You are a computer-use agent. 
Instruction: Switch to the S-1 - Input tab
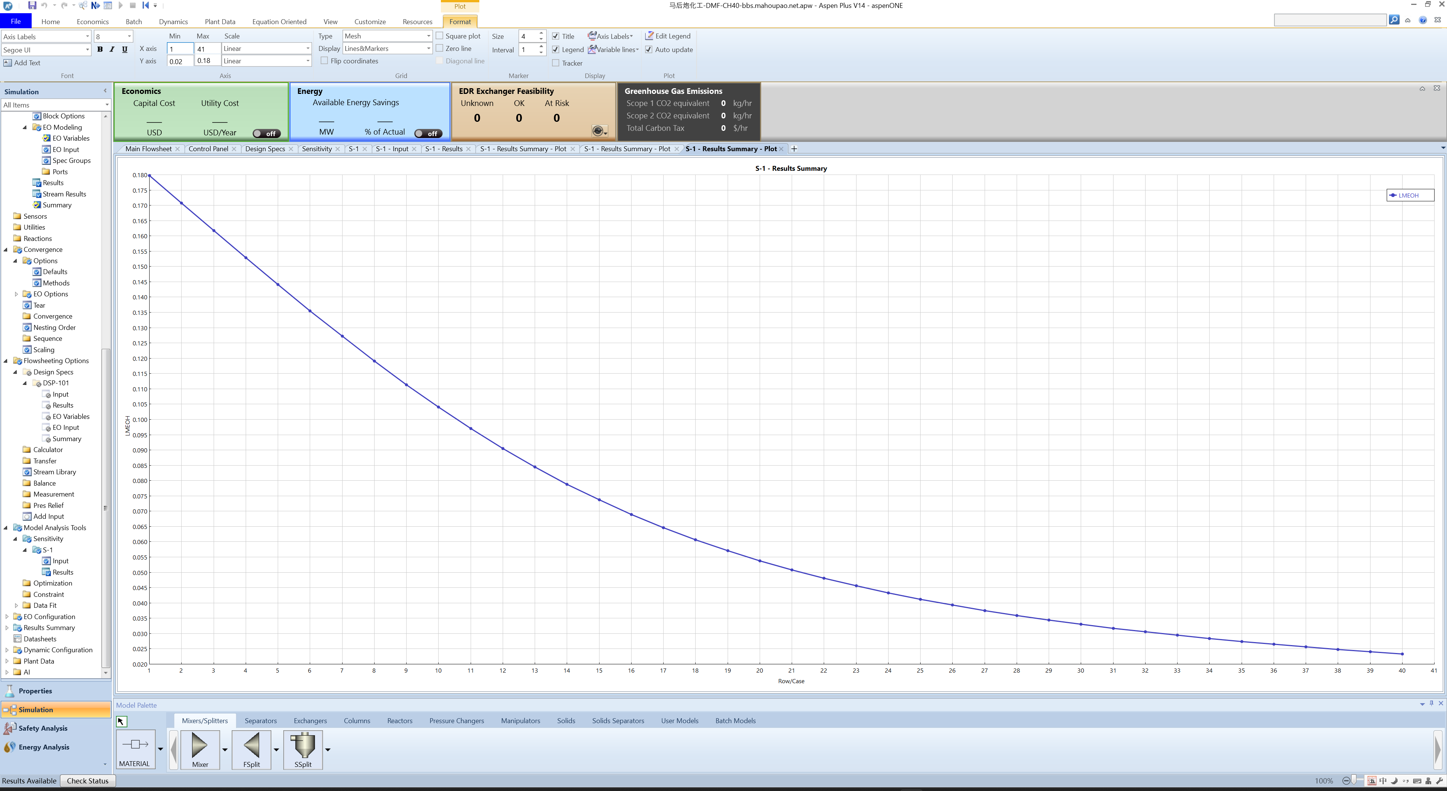point(392,149)
